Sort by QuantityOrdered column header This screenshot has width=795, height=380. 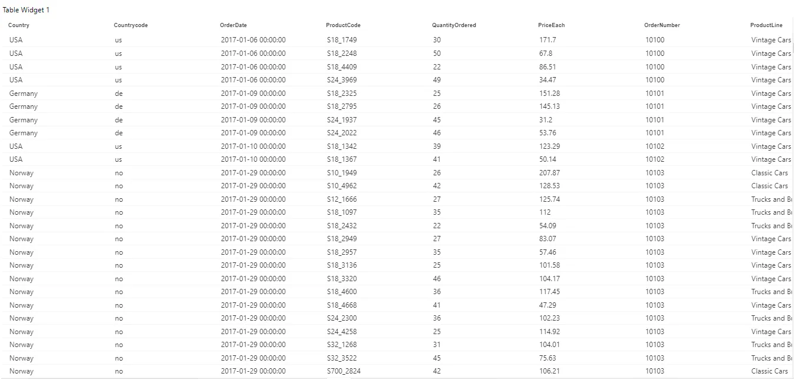(454, 25)
